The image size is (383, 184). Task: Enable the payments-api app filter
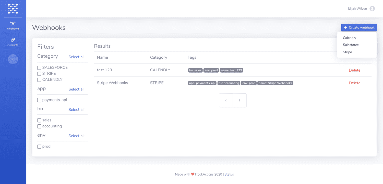[39, 100]
